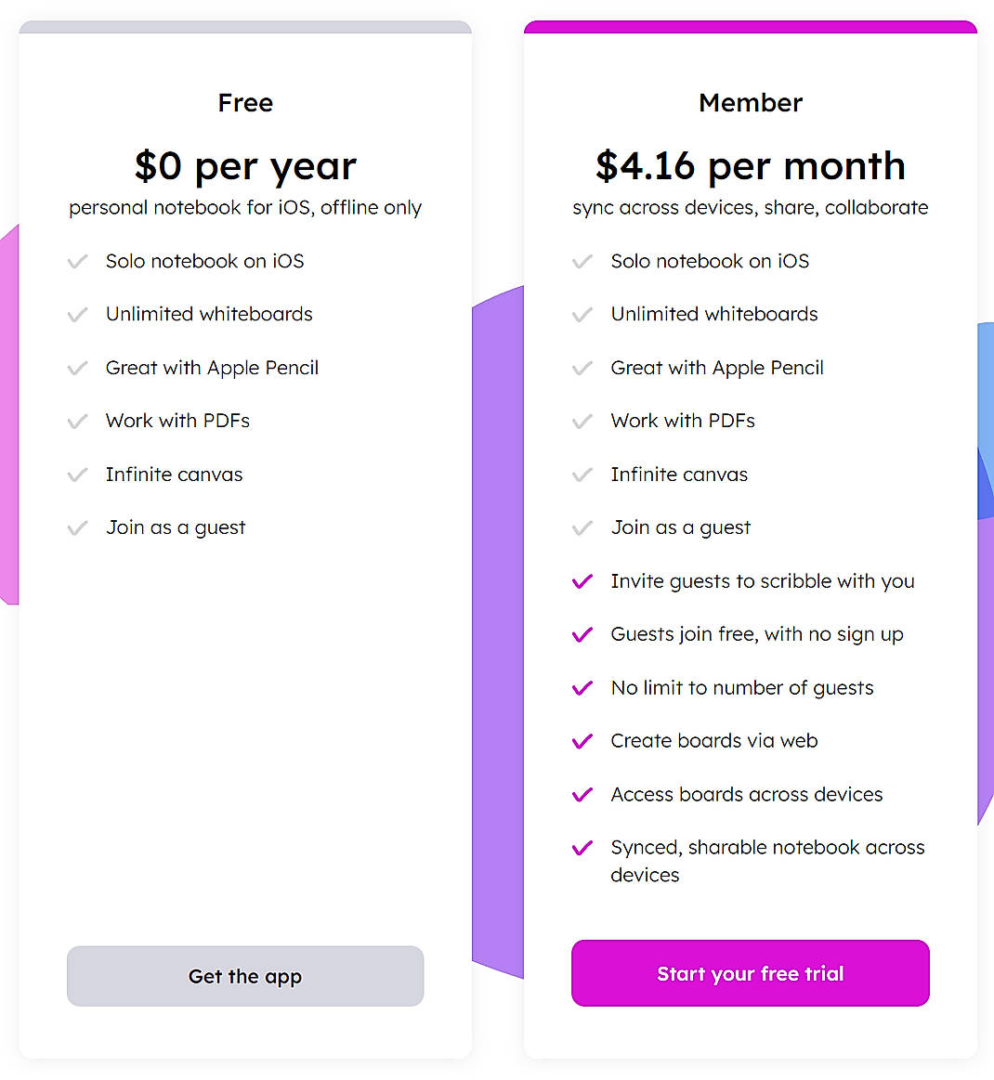Click the pink check beside Invite guests to scribble

coord(582,581)
